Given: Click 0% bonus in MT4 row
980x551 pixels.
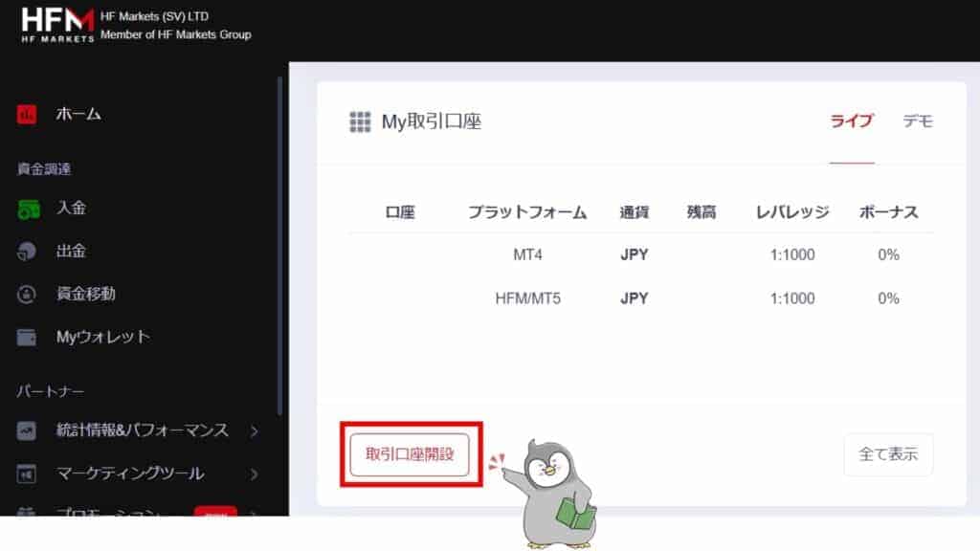Looking at the screenshot, I should 889,254.
